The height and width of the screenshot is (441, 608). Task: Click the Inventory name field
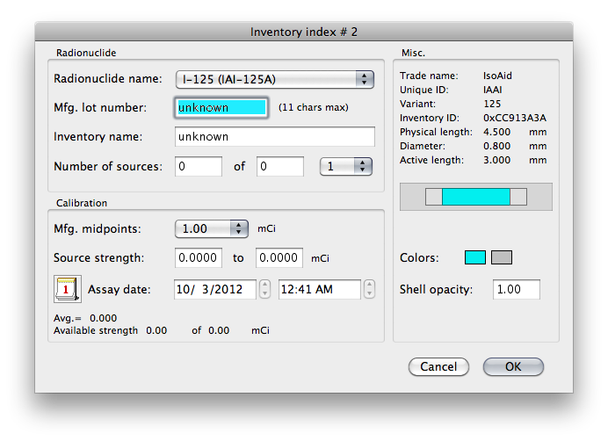[275, 136]
